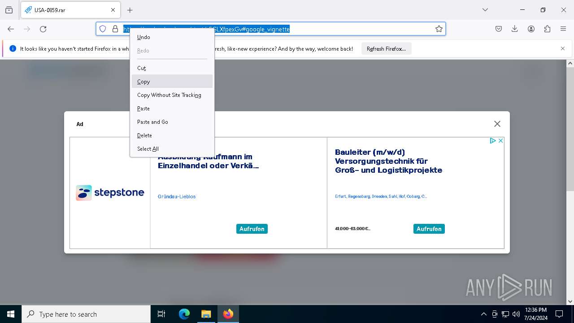
Task: Click the taskbar search box
Action: pos(86,314)
